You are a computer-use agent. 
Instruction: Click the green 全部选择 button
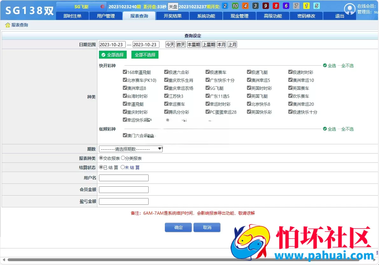[113, 55]
